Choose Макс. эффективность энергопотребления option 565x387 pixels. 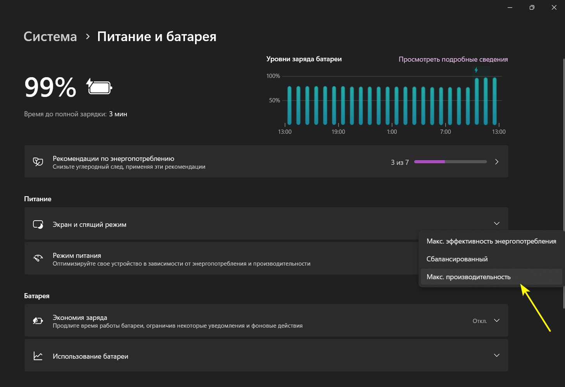coord(491,241)
